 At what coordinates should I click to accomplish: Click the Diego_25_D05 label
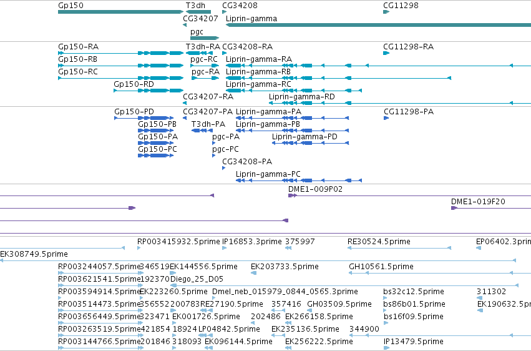[197, 280]
